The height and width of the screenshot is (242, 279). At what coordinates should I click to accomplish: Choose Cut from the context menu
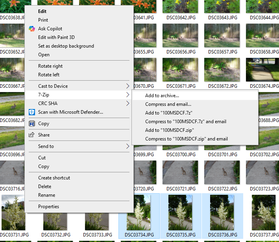pos(79,158)
